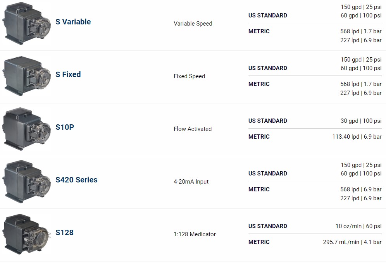Open the S Variable product link
The image size is (386, 263).
pos(73,22)
